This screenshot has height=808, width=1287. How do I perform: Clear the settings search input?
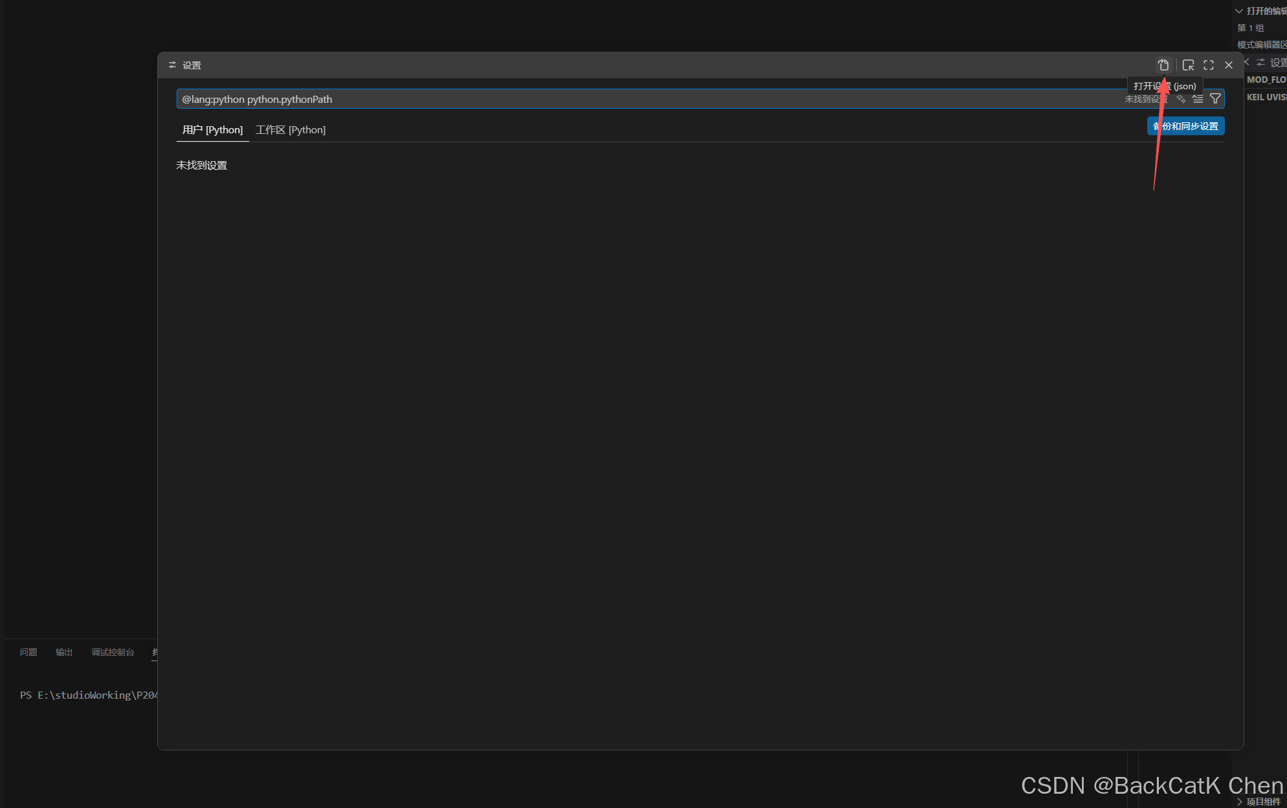pos(1198,99)
